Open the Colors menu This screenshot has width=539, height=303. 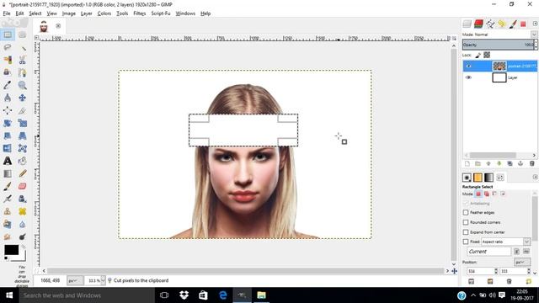[104, 13]
